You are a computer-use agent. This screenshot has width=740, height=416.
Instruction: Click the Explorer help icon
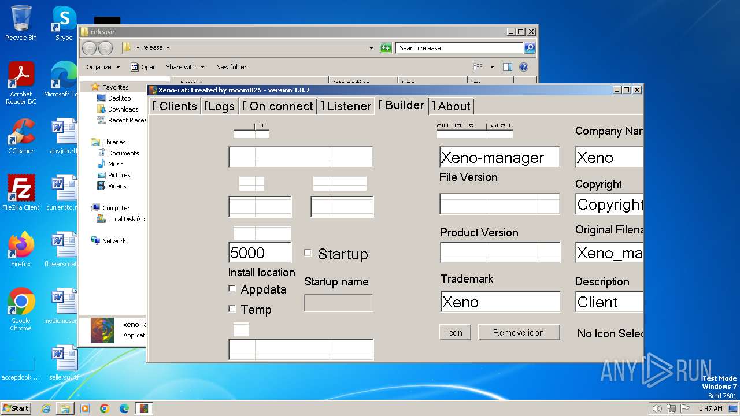pyautogui.click(x=523, y=67)
